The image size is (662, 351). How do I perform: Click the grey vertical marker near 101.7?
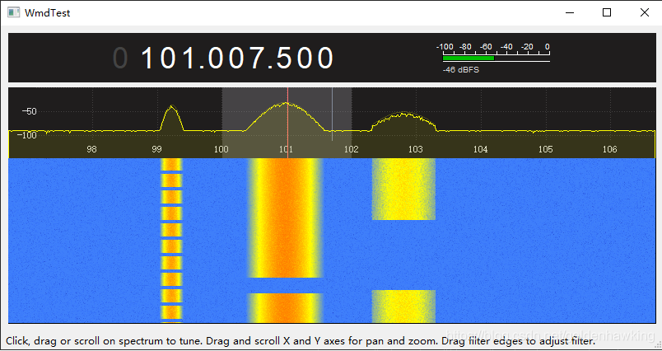click(x=333, y=114)
